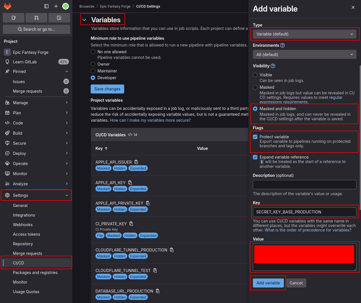This screenshot has height=303, width=361.
Task: Copy the CLOUDFLARE_TUNNEL_PRODUCTION key
Action: 172,250
